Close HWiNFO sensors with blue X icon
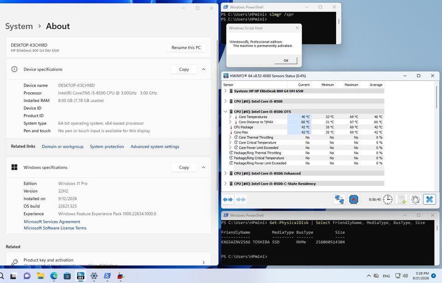This screenshot has width=442, height=283. point(429,199)
